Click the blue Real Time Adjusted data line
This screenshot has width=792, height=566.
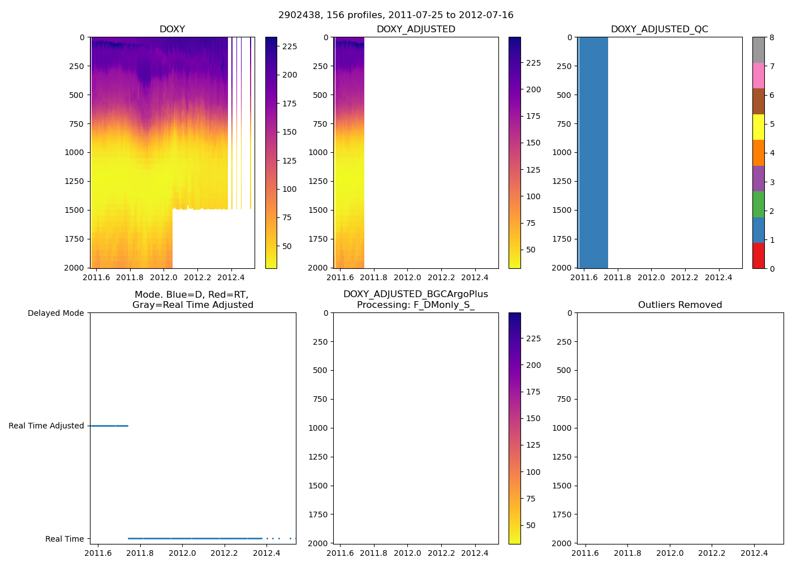(109, 426)
